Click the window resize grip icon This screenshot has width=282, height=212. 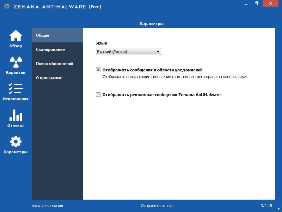coord(278,208)
